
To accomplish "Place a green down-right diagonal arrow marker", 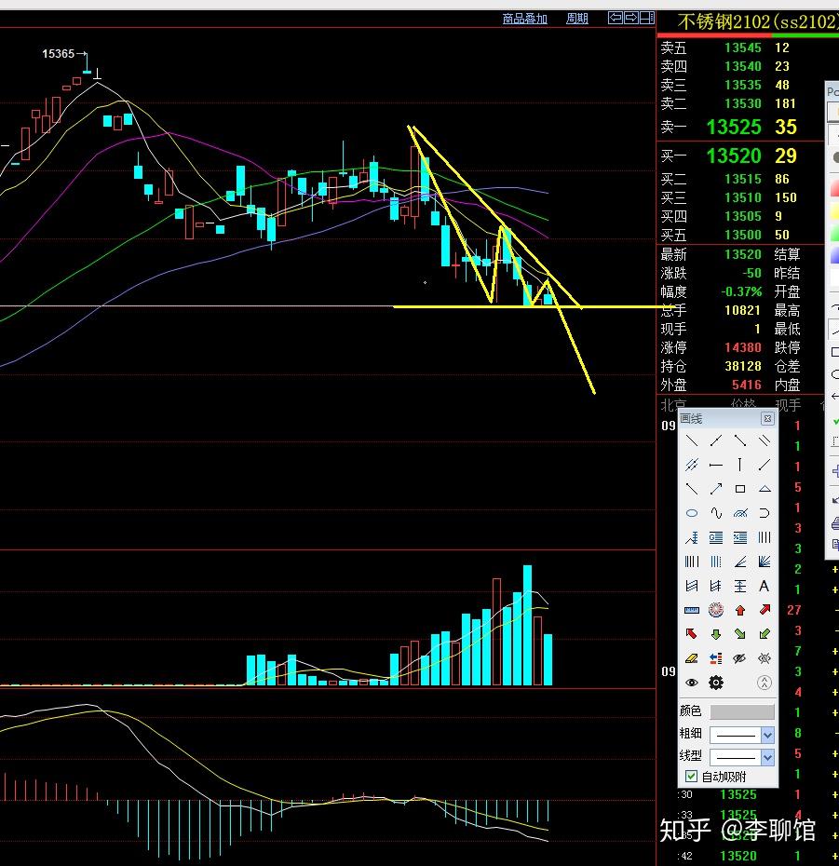I will (x=740, y=634).
